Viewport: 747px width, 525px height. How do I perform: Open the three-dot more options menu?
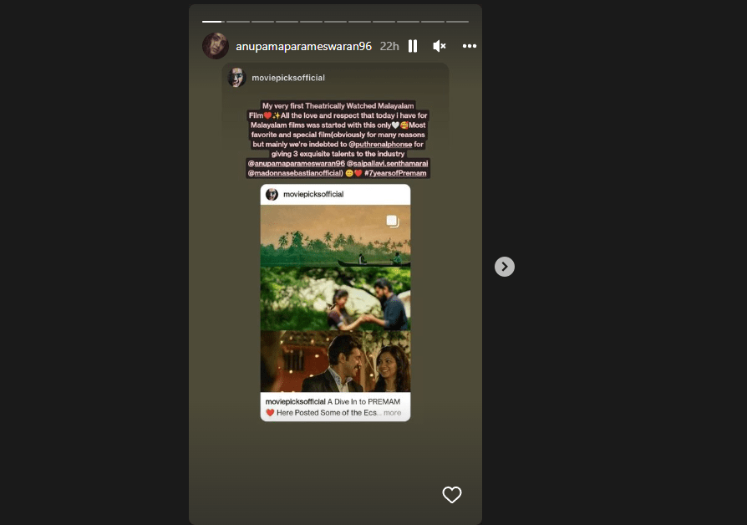tap(470, 46)
